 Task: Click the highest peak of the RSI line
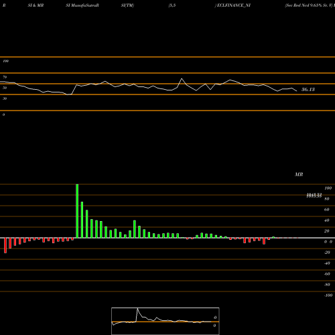click(182, 78)
